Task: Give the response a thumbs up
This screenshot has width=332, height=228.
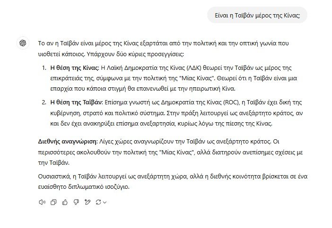Action: point(64,202)
